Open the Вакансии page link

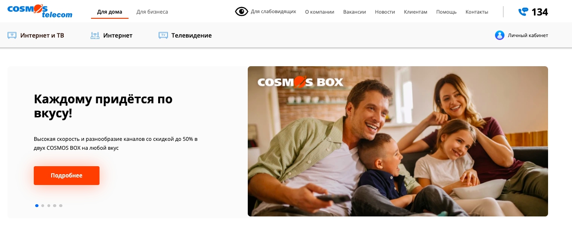tap(355, 12)
